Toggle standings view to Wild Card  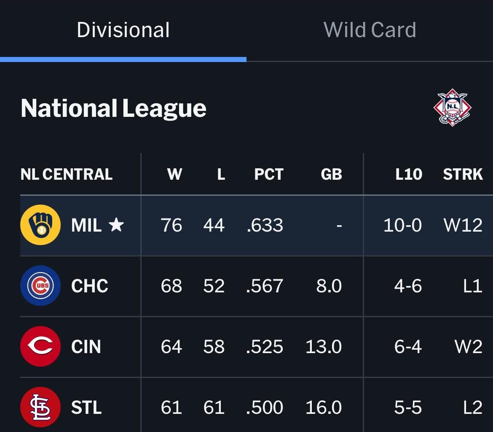370,30
